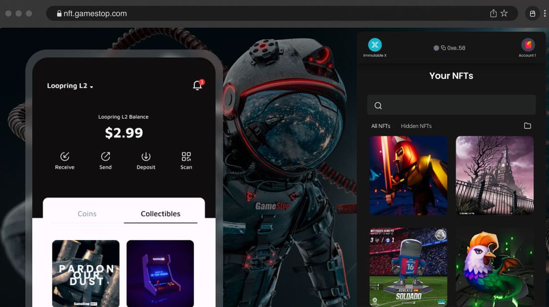The width and height of the screenshot is (549, 307).
Task: Open the browser three-dot menu
Action: pos(545,14)
